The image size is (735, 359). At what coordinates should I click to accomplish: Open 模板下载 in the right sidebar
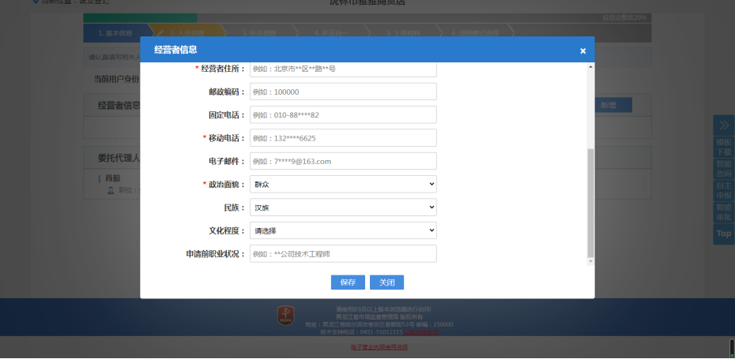click(724, 147)
